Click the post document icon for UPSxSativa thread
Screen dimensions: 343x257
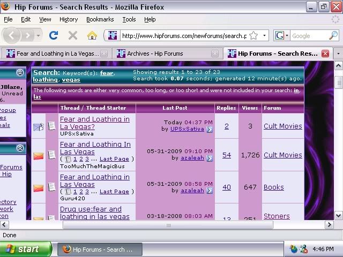click(x=52, y=125)
